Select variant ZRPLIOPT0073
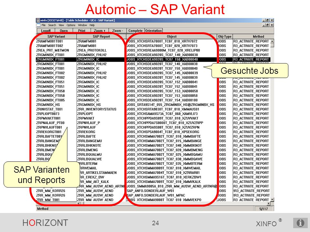The width and height of the screenshot is (310, 232). pyautogui.click(x=48, y=114)
